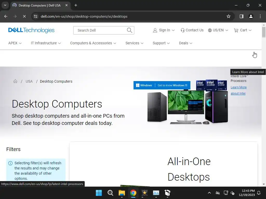Click the network display tray icon
Viewport: 266px width, 199px height.
pyautogui.click(x=226, y=193)
